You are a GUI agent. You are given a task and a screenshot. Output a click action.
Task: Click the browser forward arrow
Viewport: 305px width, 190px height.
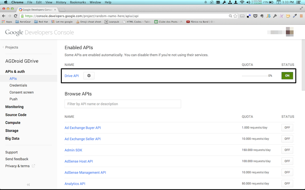coord(10,16)
